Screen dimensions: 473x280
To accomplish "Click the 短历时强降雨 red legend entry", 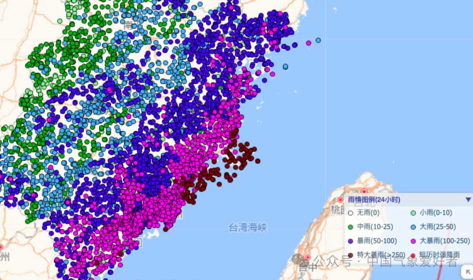I will click(413, 255).
